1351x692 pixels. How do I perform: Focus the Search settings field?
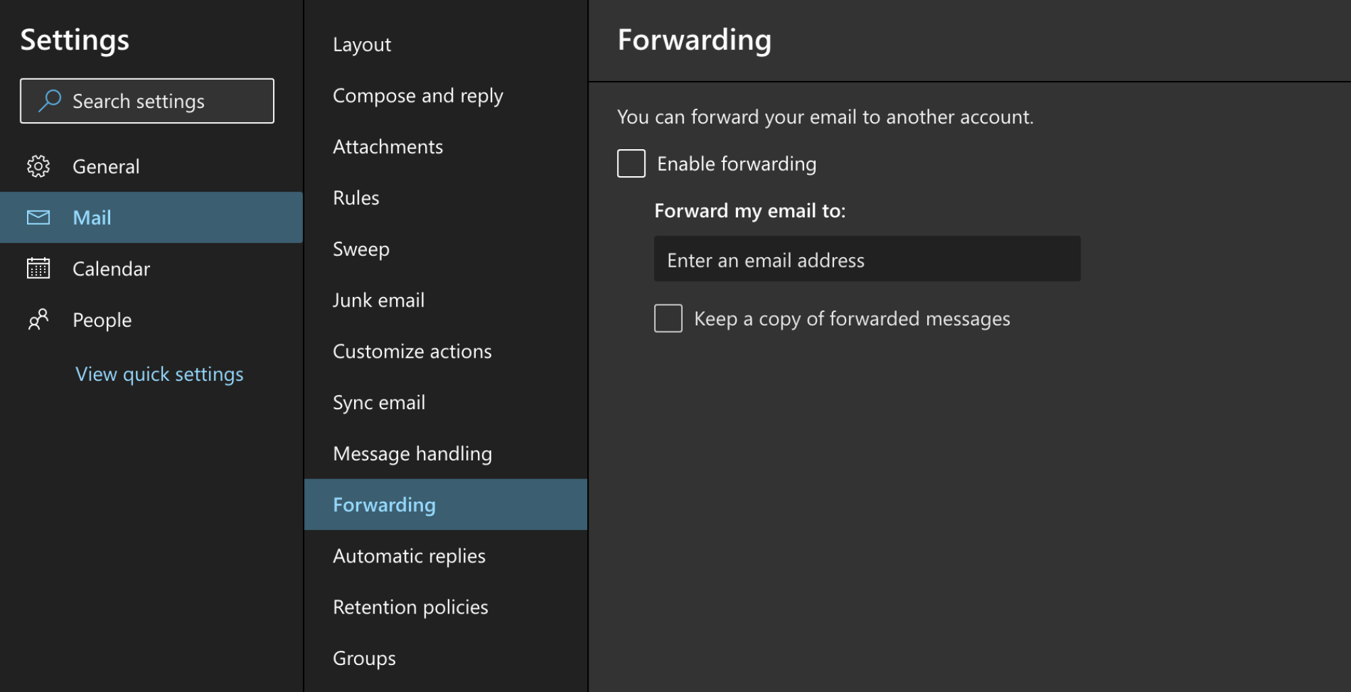[x=147, y=101]
